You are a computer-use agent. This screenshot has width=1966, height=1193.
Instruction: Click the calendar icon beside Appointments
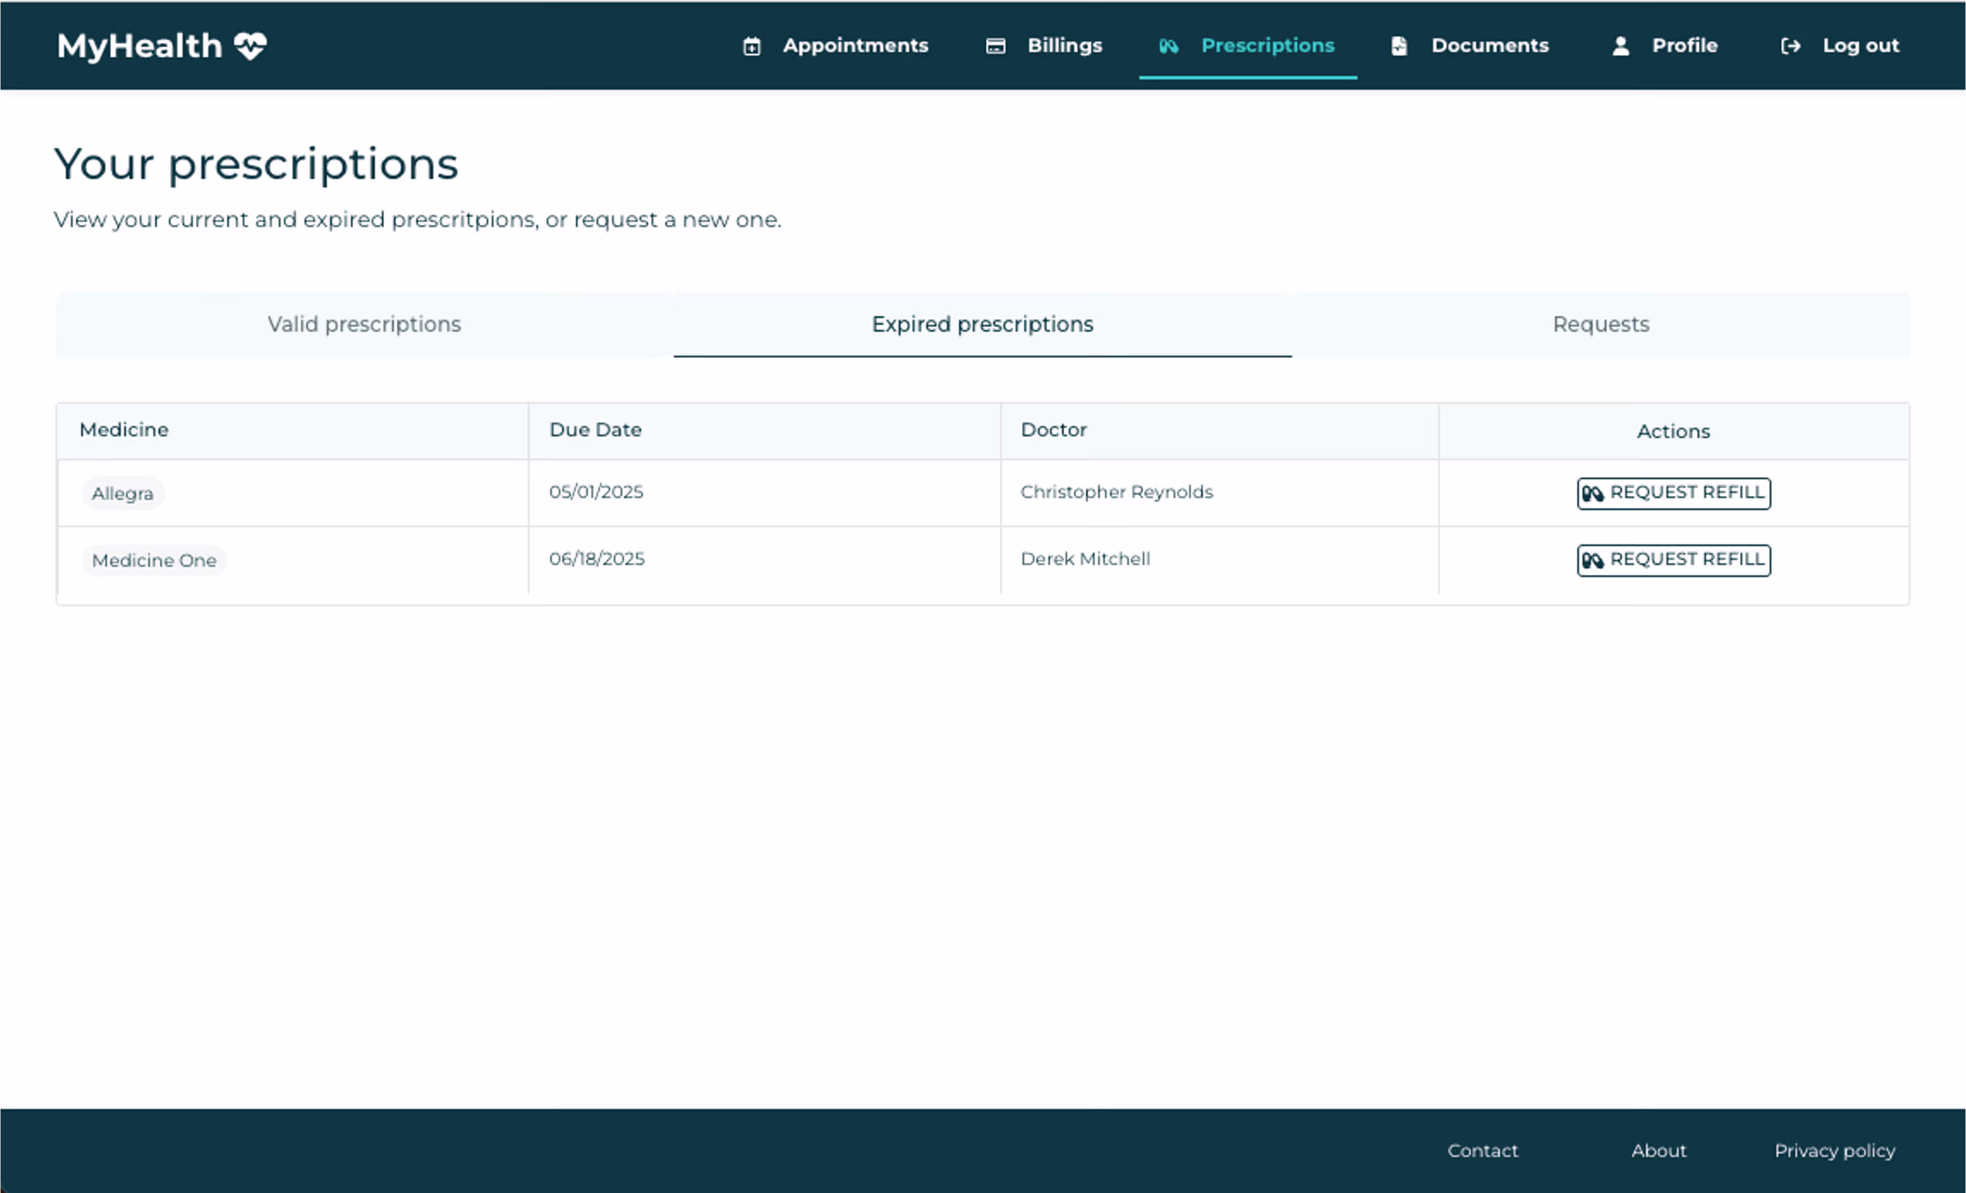751,46
